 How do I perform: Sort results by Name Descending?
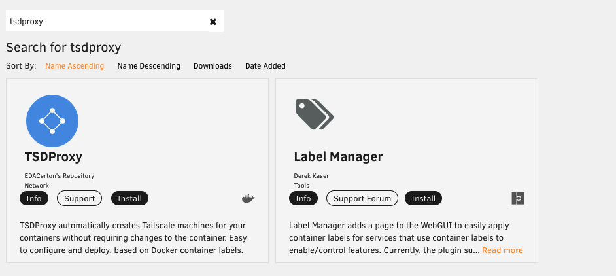click(x=148, y=66)
